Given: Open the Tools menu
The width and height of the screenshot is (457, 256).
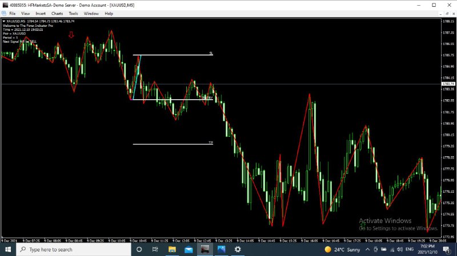Looking at the screenshot, I should point(74,14).
